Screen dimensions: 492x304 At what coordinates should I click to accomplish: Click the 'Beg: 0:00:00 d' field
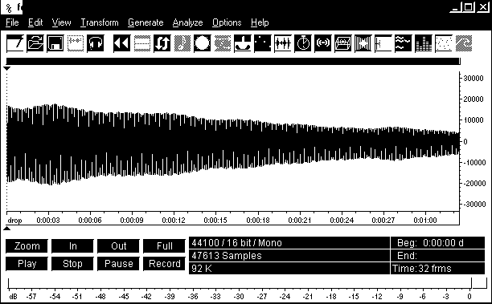coord(437,243)
